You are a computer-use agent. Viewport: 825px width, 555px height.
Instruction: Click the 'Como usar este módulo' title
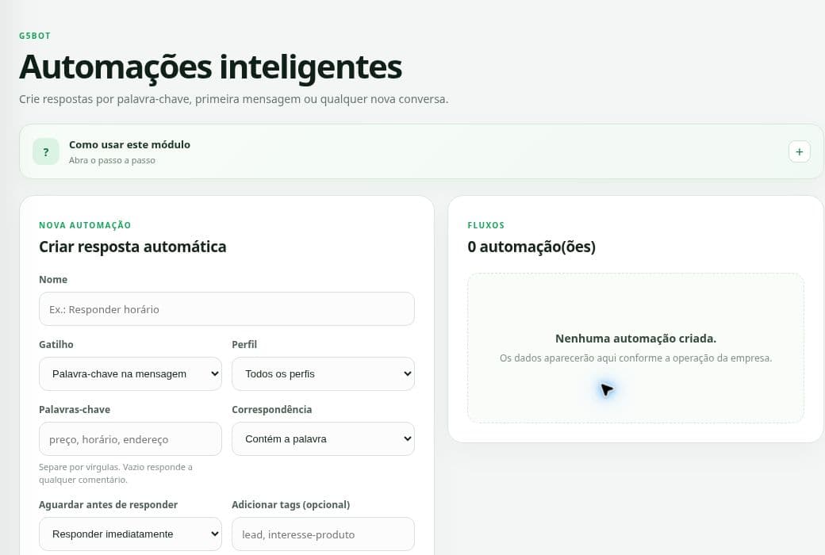click(x=129, y=144)
